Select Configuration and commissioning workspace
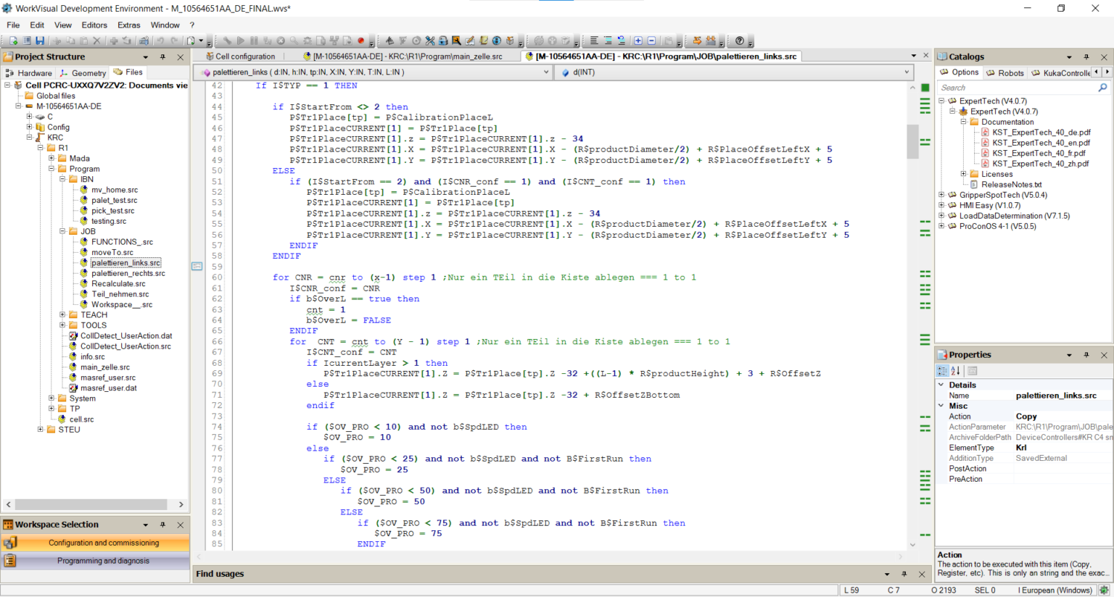The height and width of the screenshot is (597, 1114). pyautogui.click(x=103, y=543)
